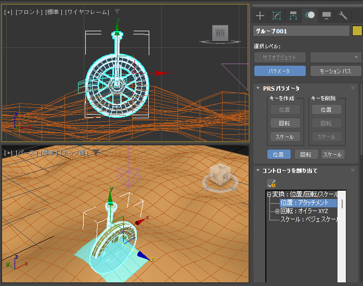Screen dimensions: 363x286
Task: Open the Modify command panel tab
Action: 277,16
